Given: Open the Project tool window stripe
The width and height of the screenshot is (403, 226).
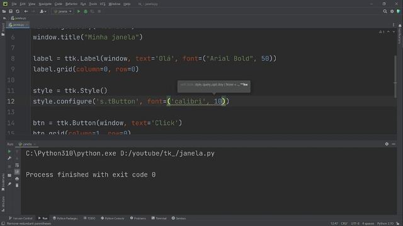Looking at the screenshot, I should coord(3,29).
